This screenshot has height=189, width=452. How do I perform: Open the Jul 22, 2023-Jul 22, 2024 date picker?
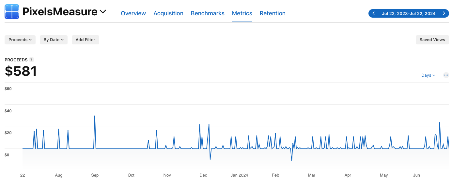409,13
